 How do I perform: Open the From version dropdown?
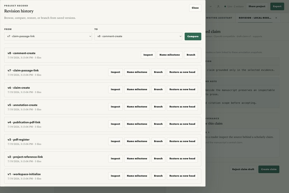pos(48,36)
